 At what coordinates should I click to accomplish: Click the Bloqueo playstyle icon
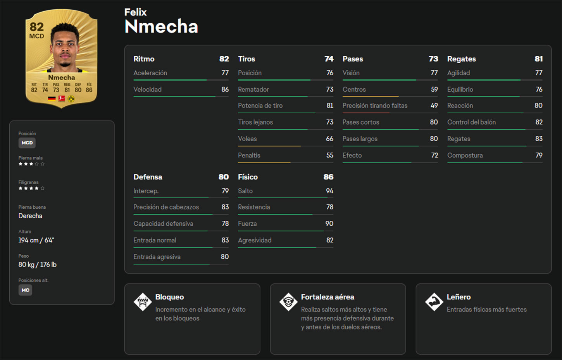pos(143,302)
